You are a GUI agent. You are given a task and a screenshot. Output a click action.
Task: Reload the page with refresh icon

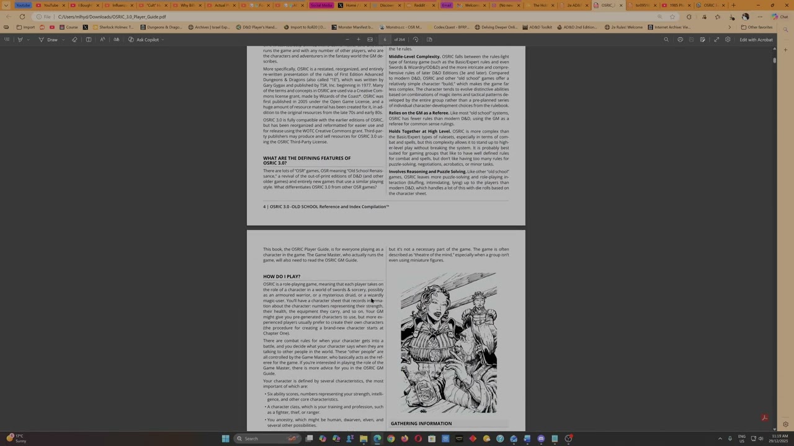point(22,17)
